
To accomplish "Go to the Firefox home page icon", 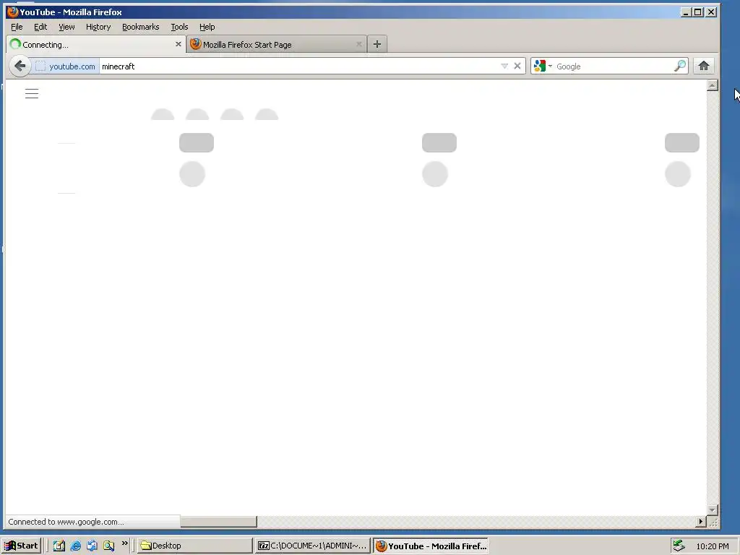I will tap(704, 66).
